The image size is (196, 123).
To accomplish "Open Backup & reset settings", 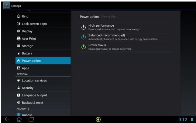I will (x=43, y=103).
